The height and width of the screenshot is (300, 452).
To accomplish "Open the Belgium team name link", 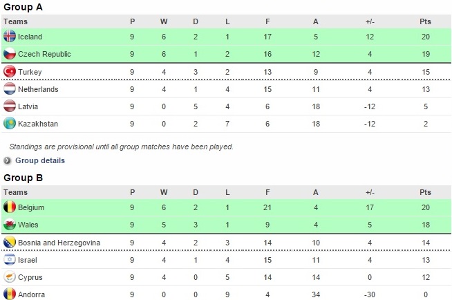I will pos(31,207).
